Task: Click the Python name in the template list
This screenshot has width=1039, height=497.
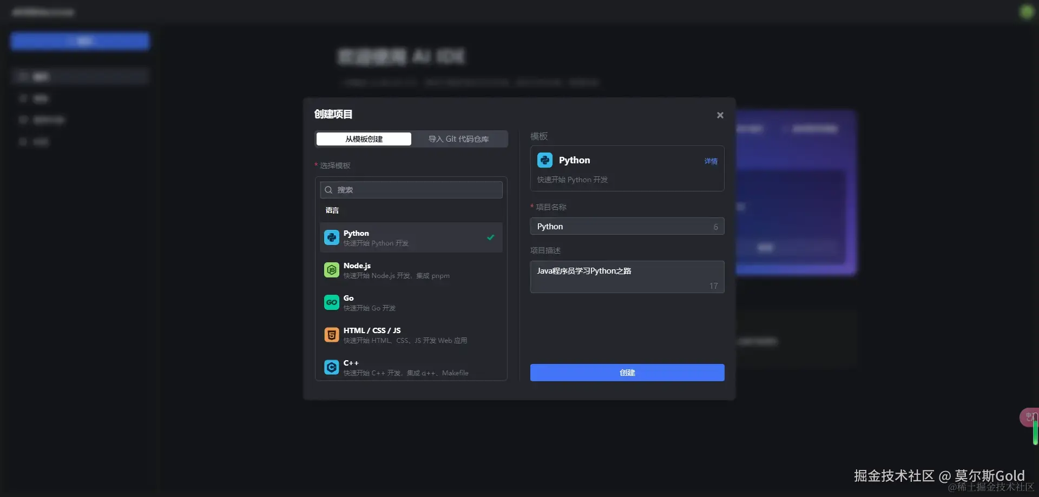Action: pyautogui.click(x=356, y=233)
